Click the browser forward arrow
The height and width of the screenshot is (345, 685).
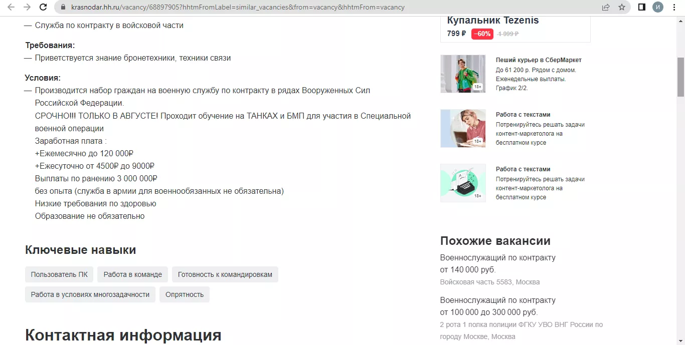click(x=27, y=7)
